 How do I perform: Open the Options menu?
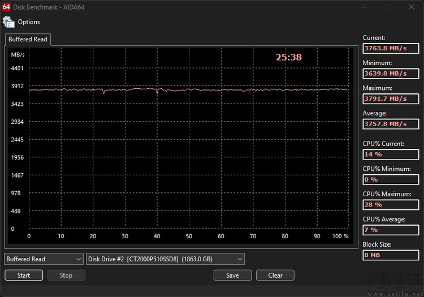point(29,22)
